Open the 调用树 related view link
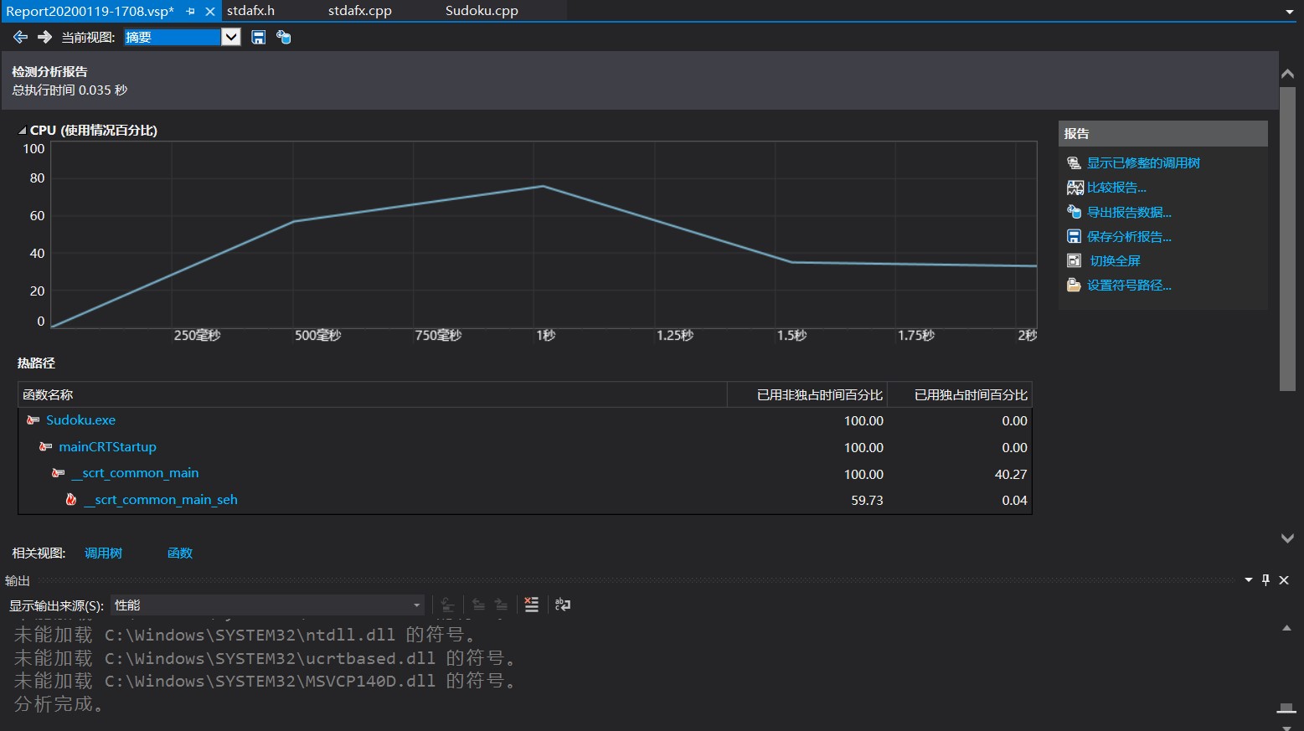 (x=103, y=553)
